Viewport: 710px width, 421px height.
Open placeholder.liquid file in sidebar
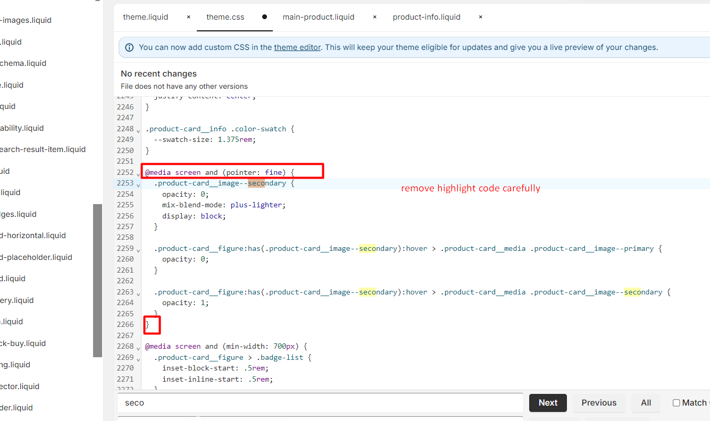pyautogui.click(x=36, y=257)
